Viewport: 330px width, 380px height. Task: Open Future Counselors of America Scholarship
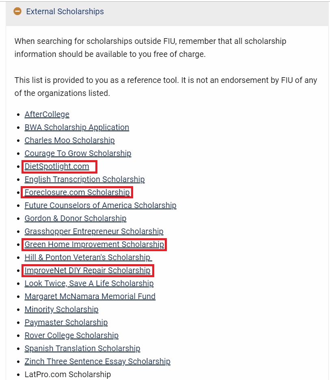point(100,205)
